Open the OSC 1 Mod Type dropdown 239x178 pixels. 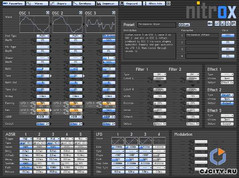coord(43,36)
